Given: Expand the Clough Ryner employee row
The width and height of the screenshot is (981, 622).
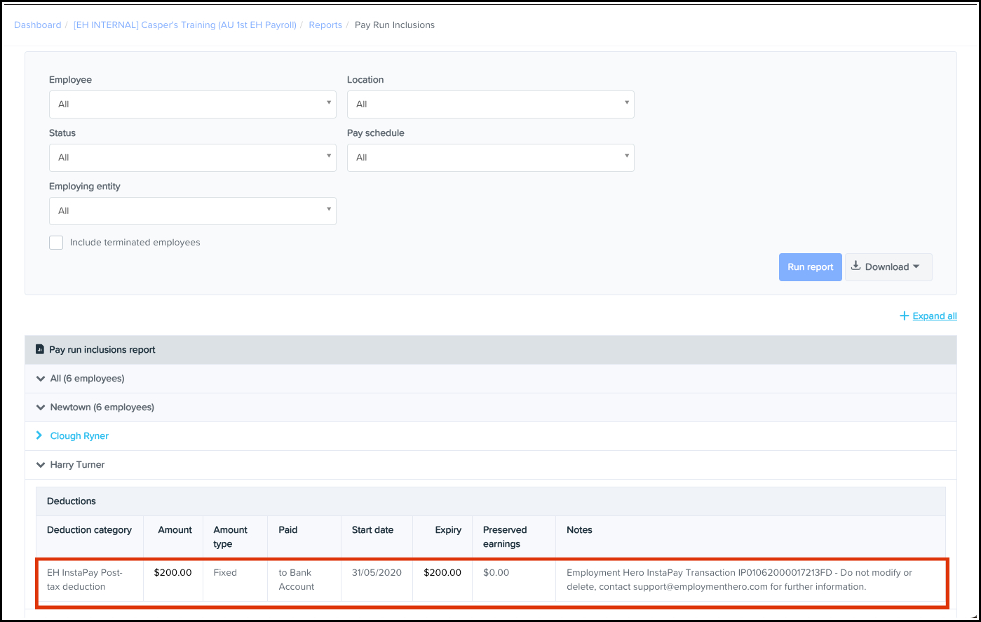Looking at the screenshot, I should [40, 435].
